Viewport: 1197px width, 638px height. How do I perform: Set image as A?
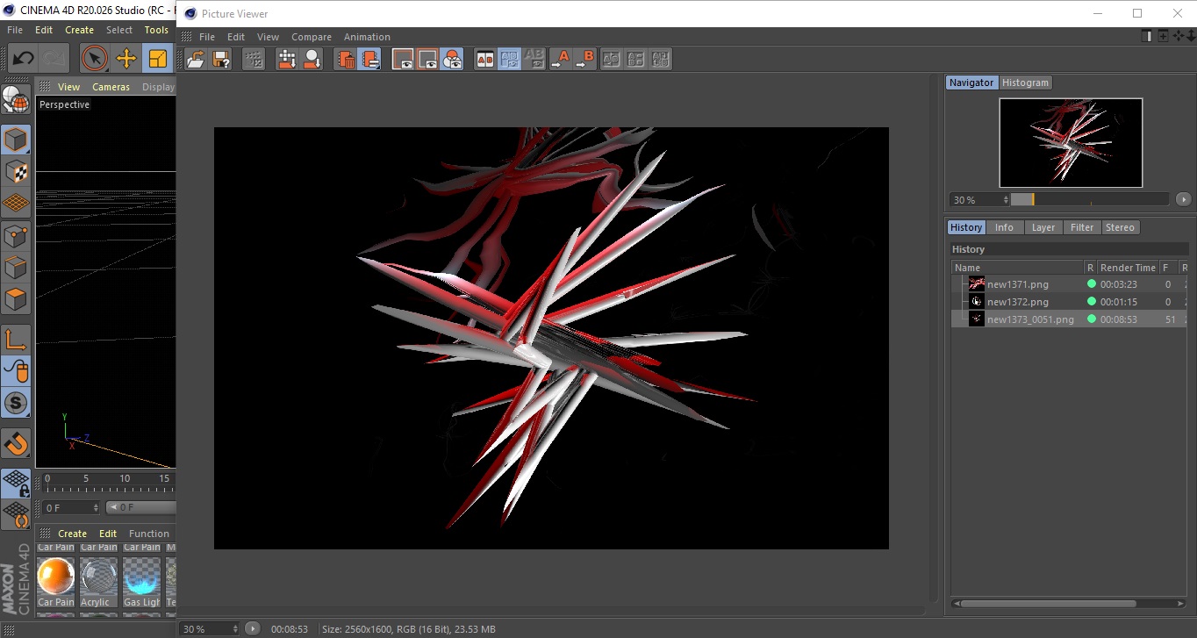point(560,59)
